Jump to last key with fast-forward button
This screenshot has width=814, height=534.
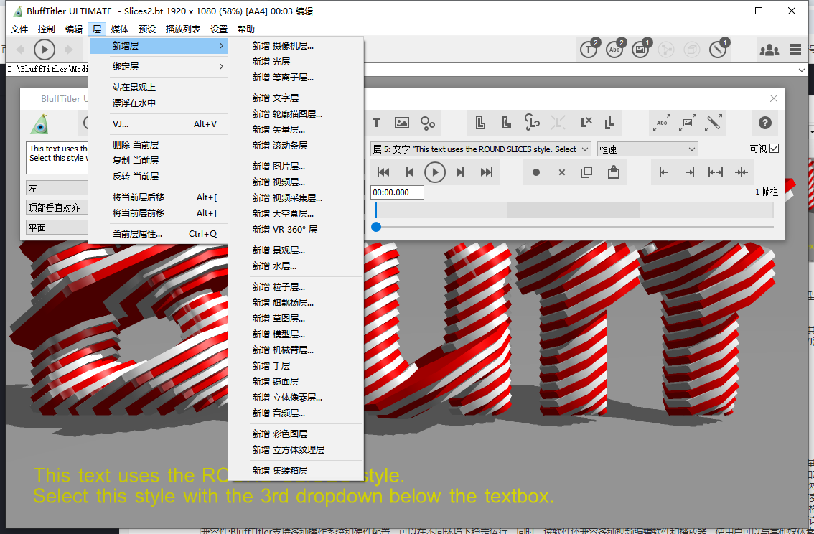487,172
